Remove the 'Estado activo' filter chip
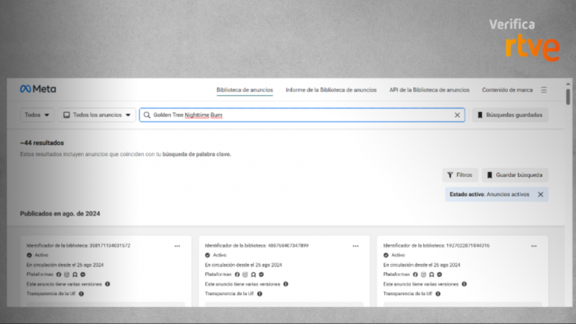This screenshot has height=324, width=576. coord(540,194)
